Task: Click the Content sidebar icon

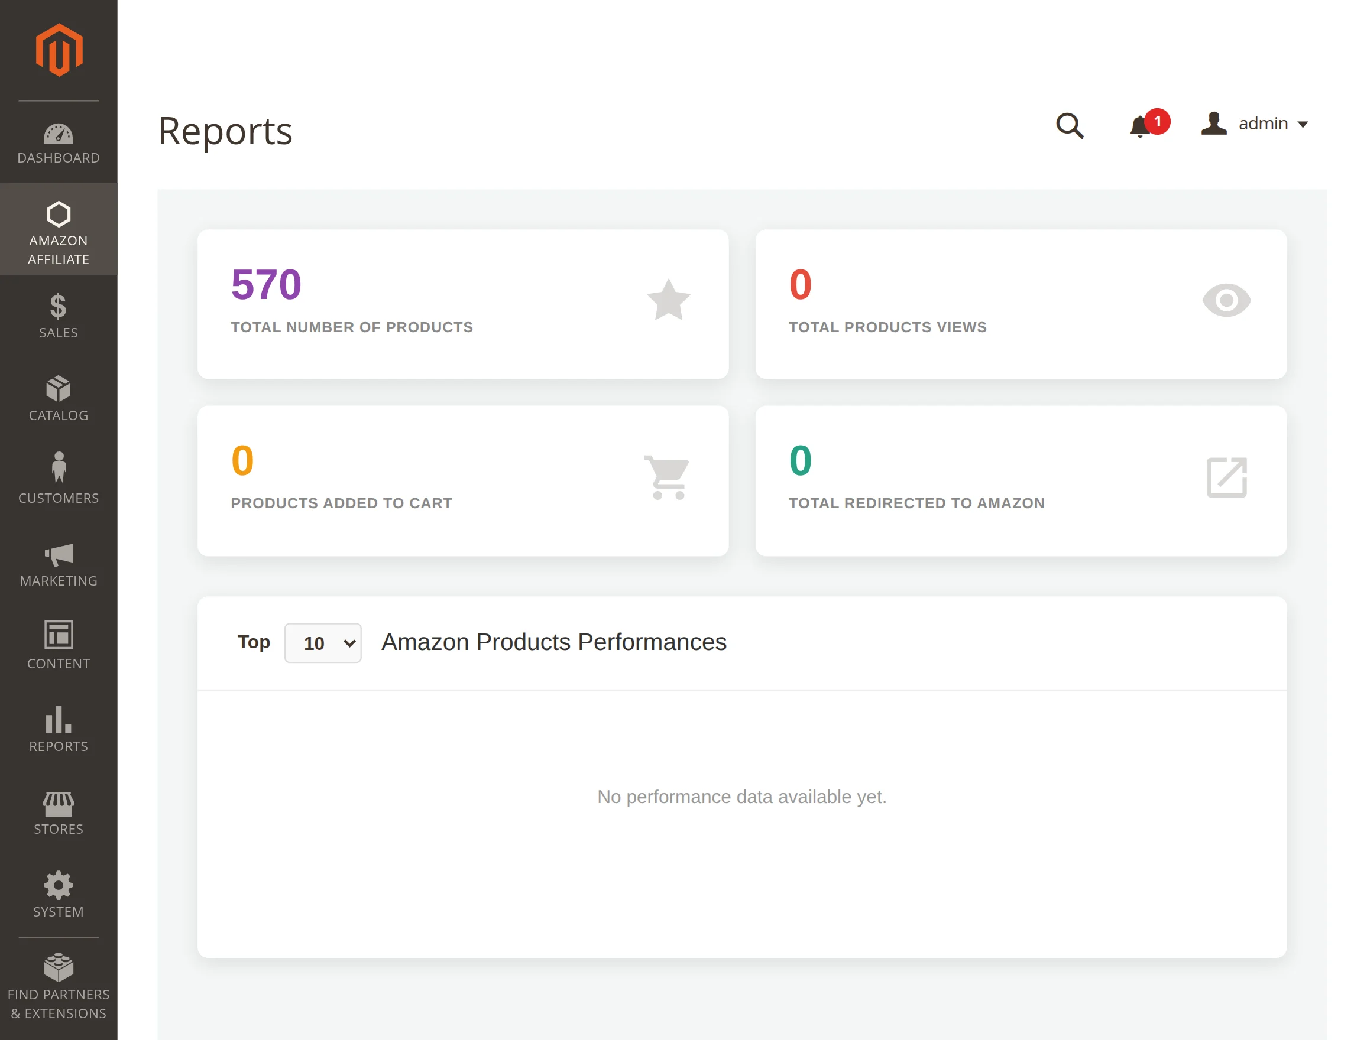Action: [58, 635]
